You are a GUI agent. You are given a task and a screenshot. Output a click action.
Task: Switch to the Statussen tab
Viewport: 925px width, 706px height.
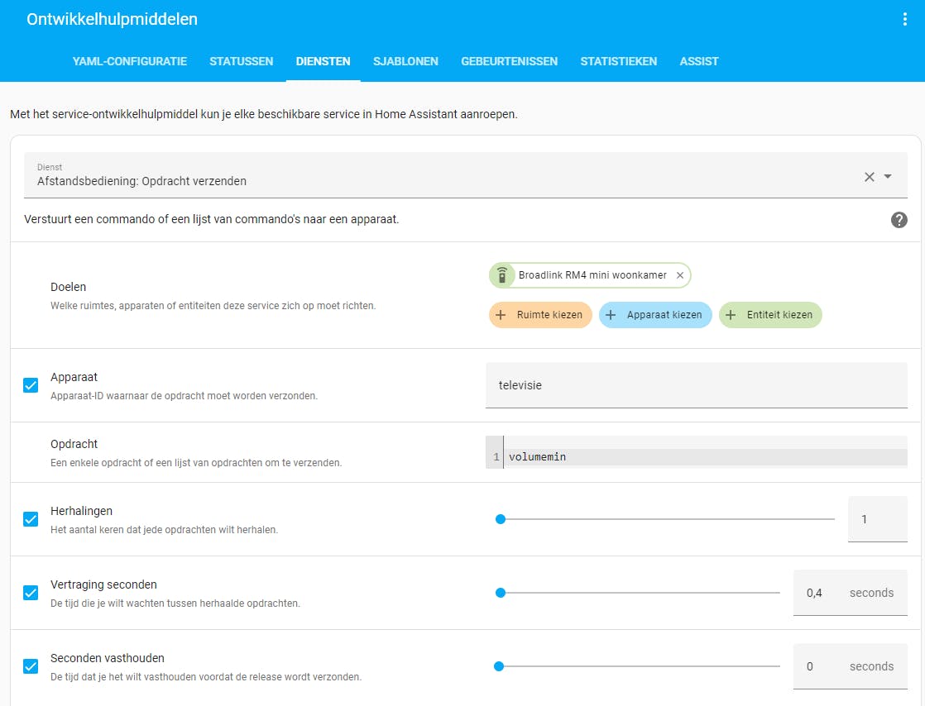[x=241, y=61]
